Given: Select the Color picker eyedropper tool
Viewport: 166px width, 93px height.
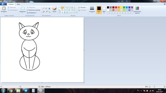Looking at the screenshot, I should coord(46,12).
